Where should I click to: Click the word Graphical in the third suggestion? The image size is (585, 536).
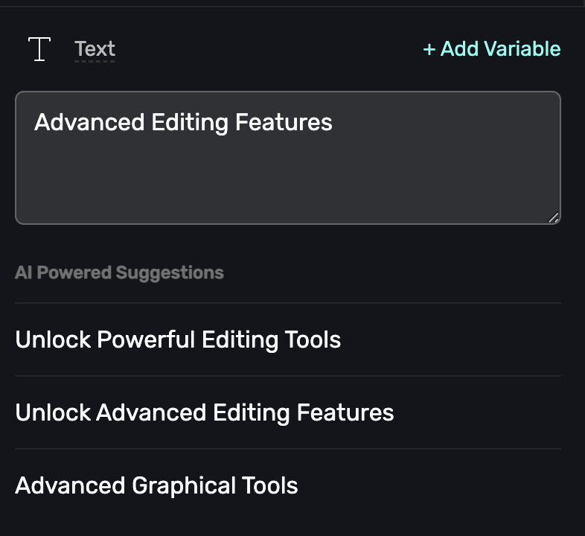coord(184,486)
